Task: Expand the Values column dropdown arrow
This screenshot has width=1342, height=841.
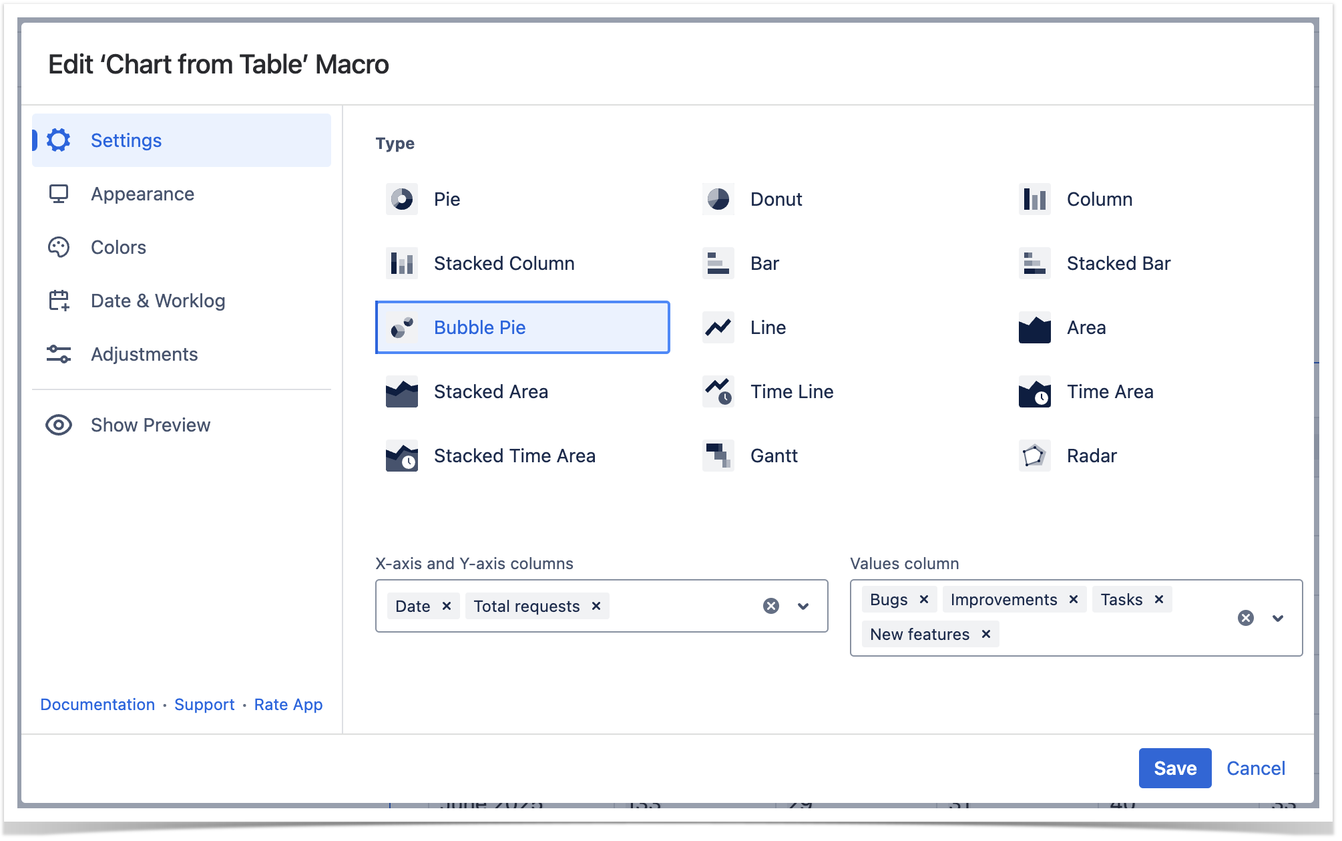Action: [x=1278, y=618]
